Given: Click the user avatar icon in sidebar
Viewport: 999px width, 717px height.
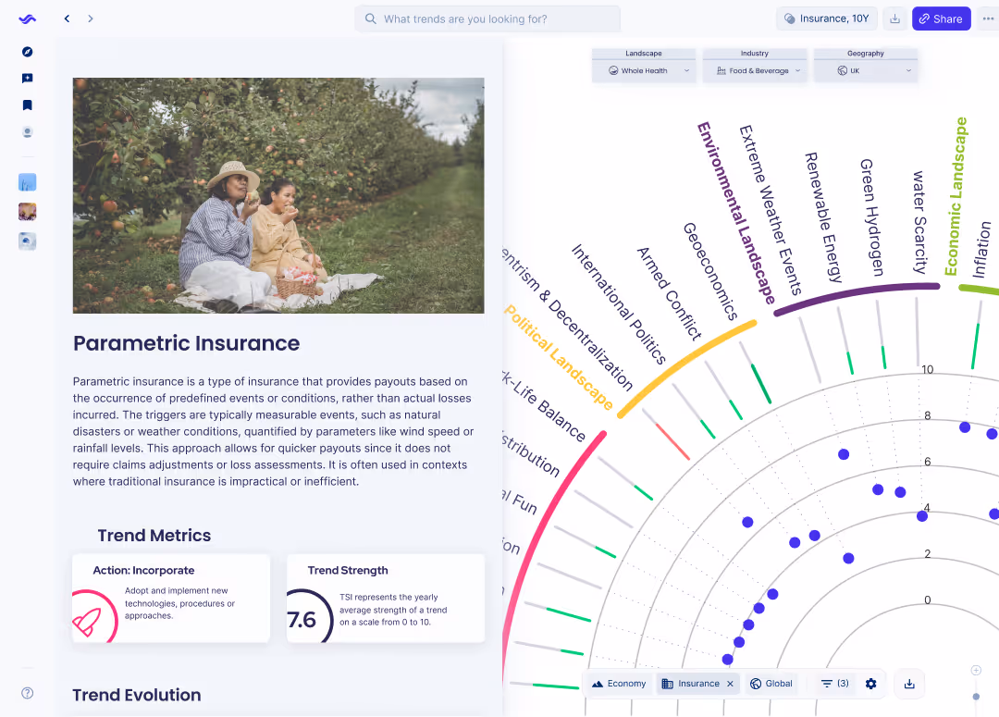Looking at the screenshot, I should pos(28,132).
